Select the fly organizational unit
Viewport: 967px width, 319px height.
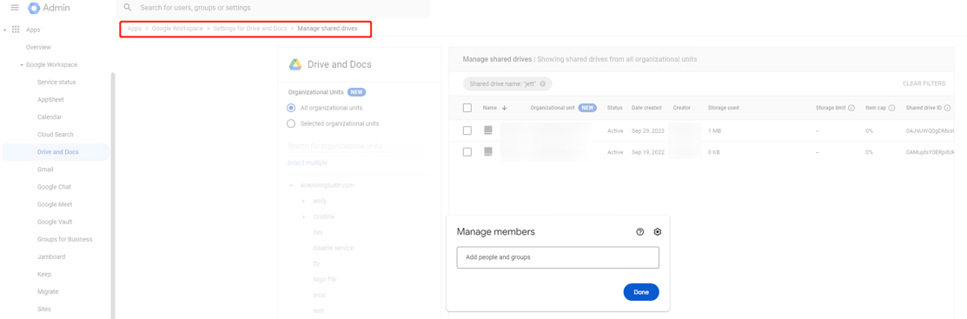coord(316,263)
